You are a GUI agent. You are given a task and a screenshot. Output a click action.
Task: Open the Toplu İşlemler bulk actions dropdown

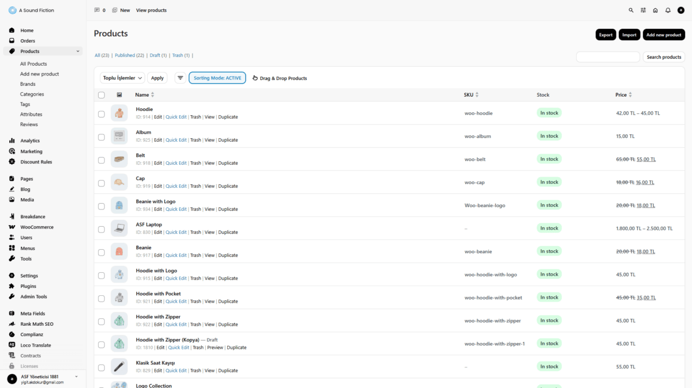(122, 78)
